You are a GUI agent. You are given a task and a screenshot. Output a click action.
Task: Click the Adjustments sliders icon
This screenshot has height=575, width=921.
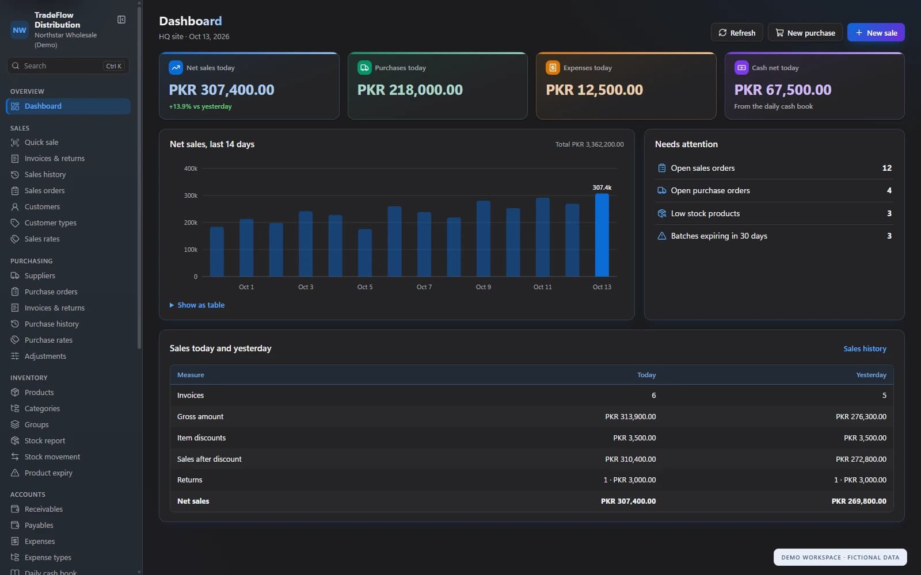click(x=15, y=356)
